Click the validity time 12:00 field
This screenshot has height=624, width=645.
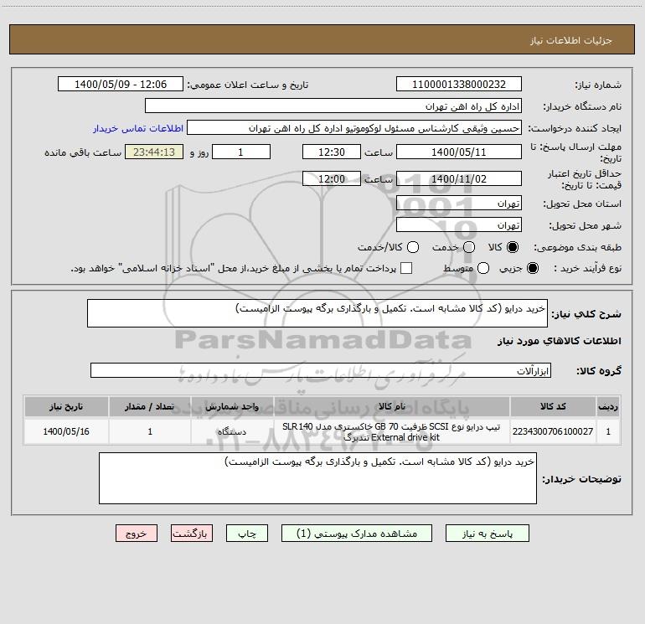click(332, 178)
